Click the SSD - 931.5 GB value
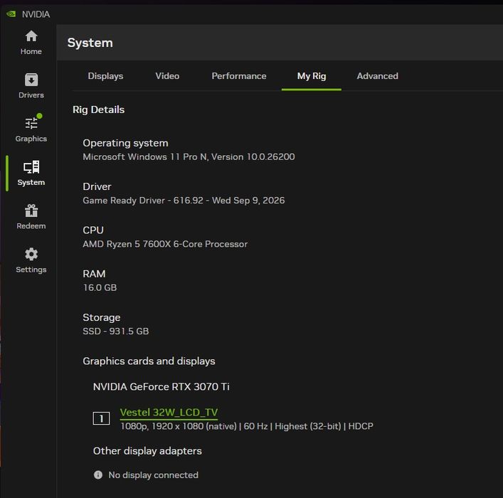This screenshot has width=503, height=498. (x=116, y=331)
